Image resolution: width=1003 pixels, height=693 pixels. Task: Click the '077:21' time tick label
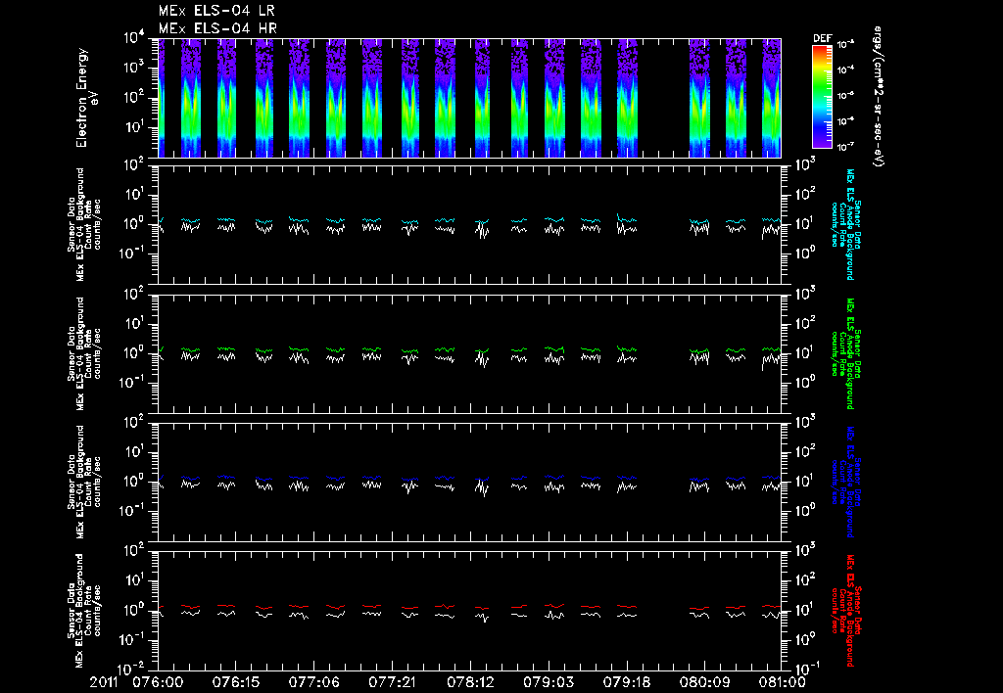pyautogui.click(x=392, y=682)
